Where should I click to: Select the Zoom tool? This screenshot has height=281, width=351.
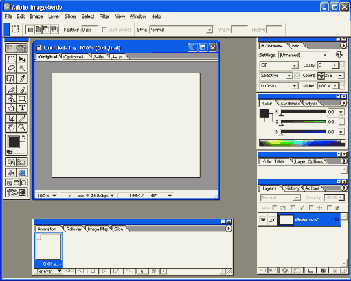point(22,128)
